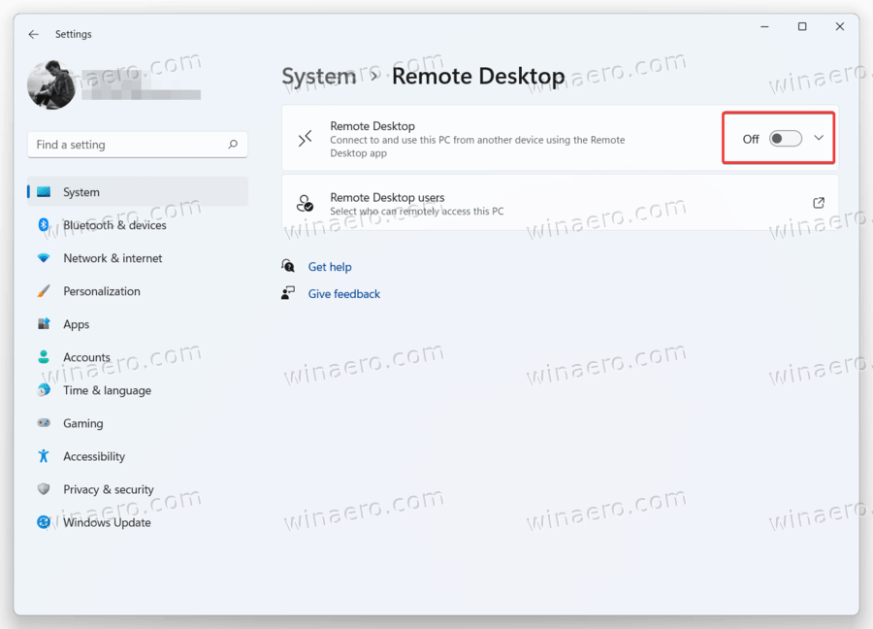The width and height of the screenshot is (873, 629).
Task: Turn on the Remote Desktop toggle
Action: tap(785, 138)
